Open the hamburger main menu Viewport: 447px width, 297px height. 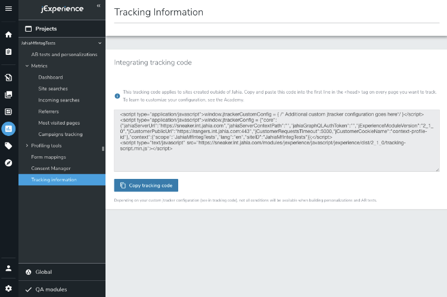click(8, 8)
